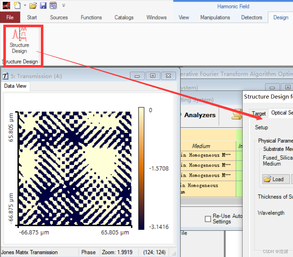Click the Medium column header
The width and height of the screenshot is (293, 257).
pos(201,146)
